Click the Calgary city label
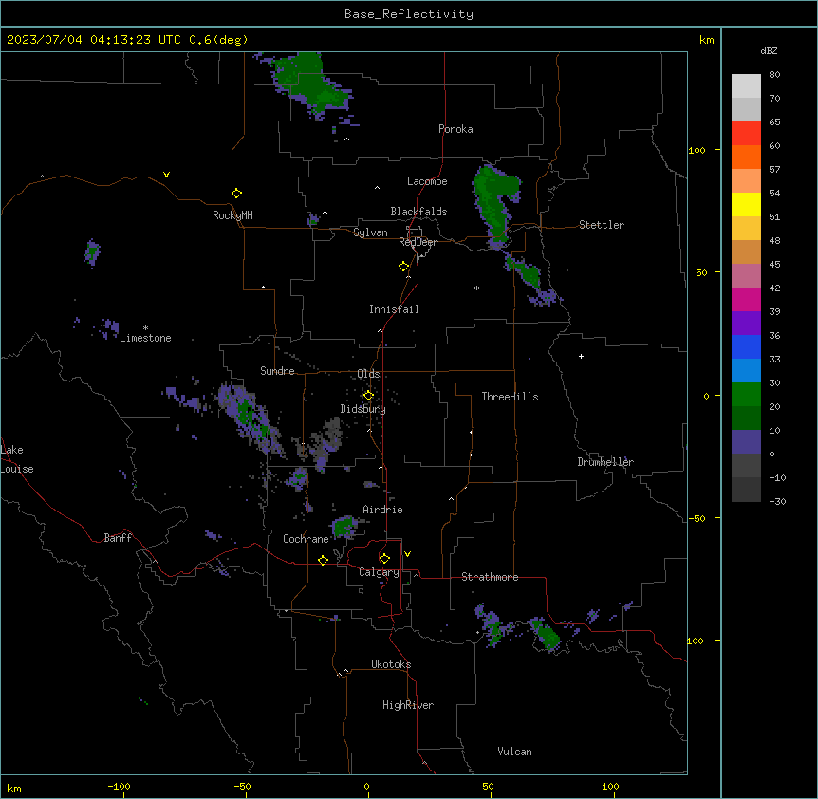Viewport: 818px width, 799px height. coord(379,572)
